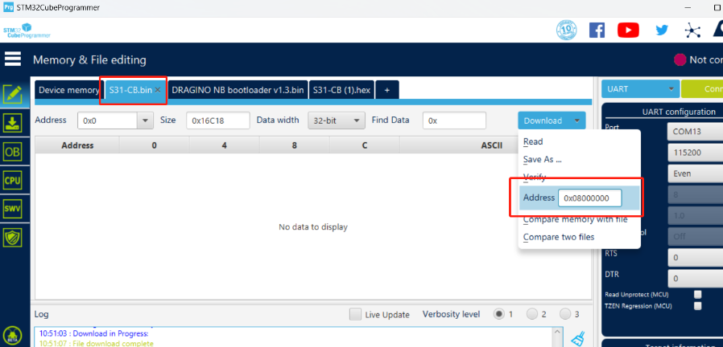Screen dimensions: 723x347
Task: Open the shield security icon
Action: tap(13, 238)
